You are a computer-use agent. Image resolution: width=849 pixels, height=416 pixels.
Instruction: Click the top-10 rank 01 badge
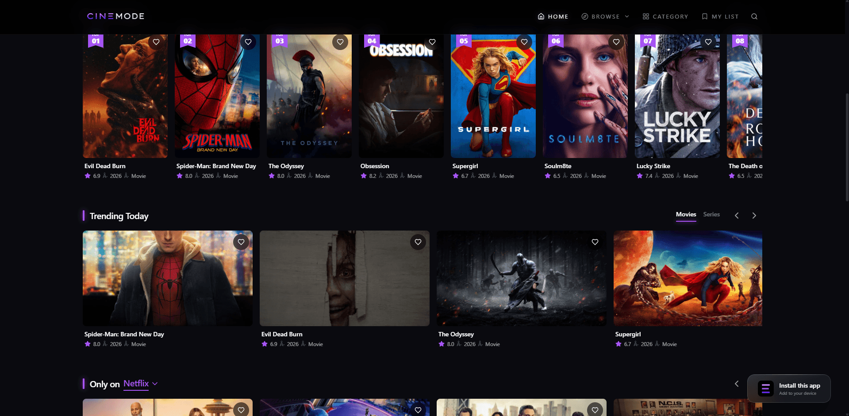pyautogui.click(x=96, y=41)
